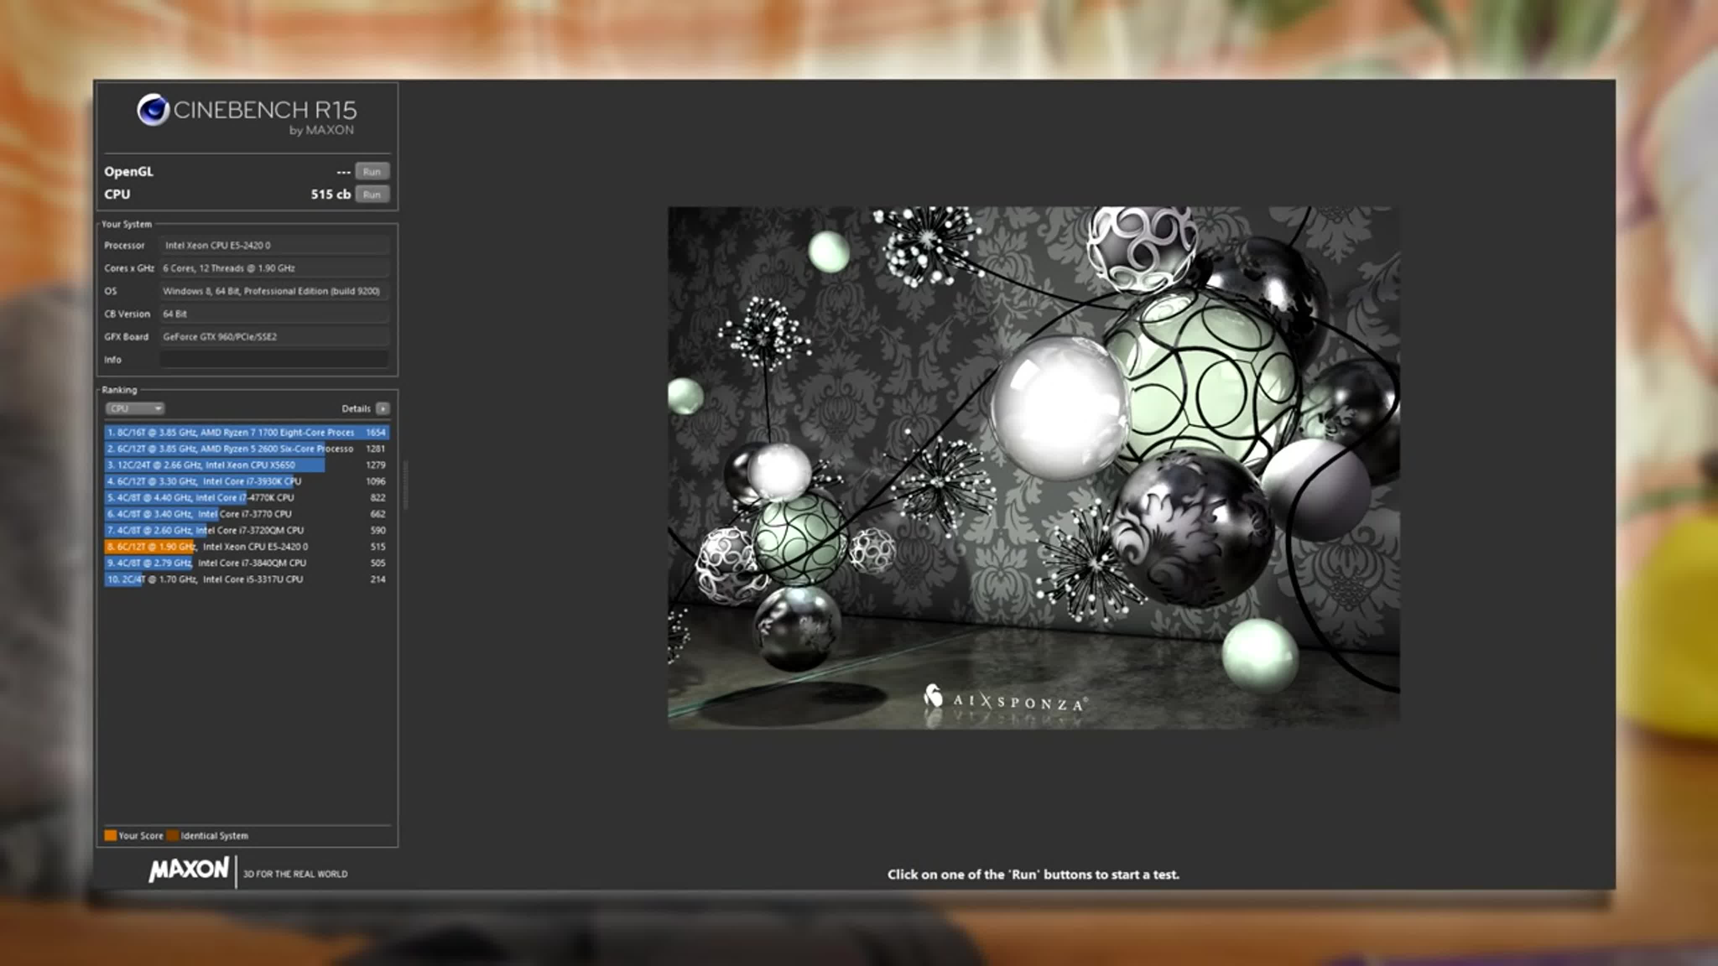
Task: Click the Info input field
Action: [x=274, y=359]
